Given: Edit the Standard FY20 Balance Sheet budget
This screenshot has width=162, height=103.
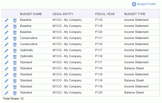Looking at the screenshot, I should [x=6, y=93].
